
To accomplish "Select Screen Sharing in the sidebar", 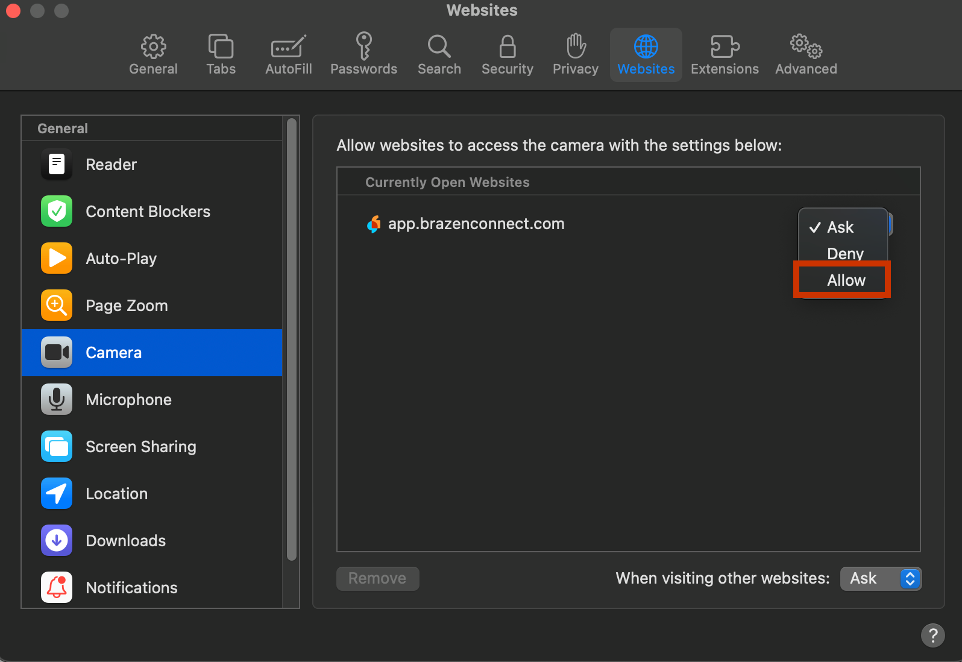I will point(152,447).
